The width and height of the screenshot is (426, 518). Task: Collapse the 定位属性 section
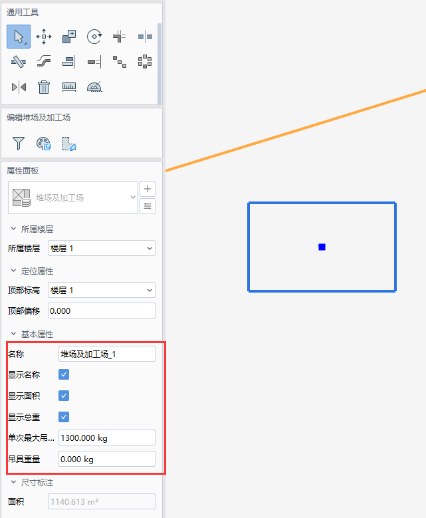tap(13, 271)
